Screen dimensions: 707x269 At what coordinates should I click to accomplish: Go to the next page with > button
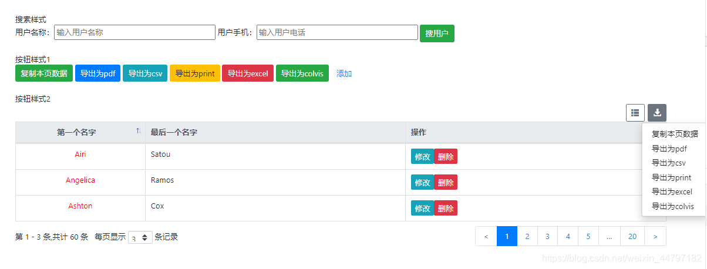(655, 236)
